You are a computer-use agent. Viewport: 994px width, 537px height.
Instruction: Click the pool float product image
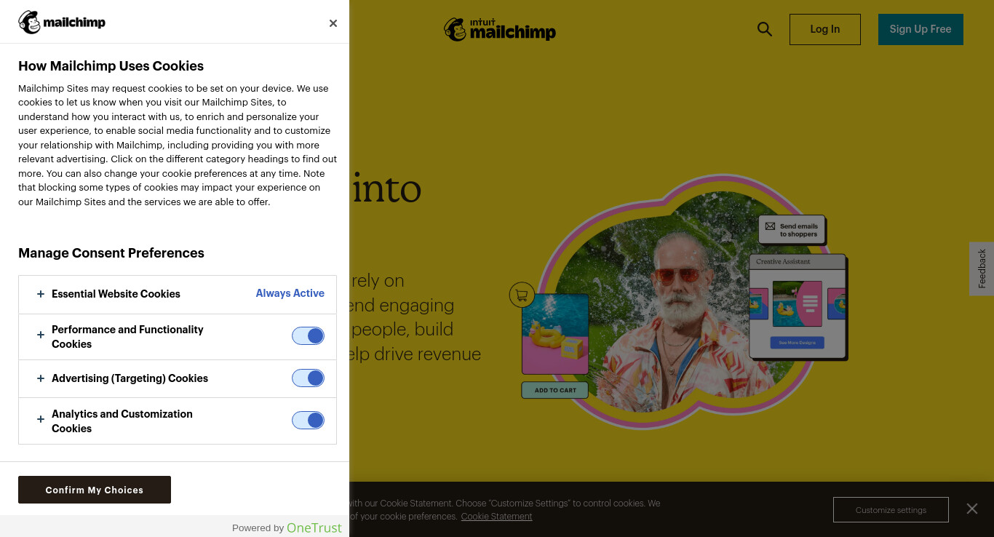[555, 334]
